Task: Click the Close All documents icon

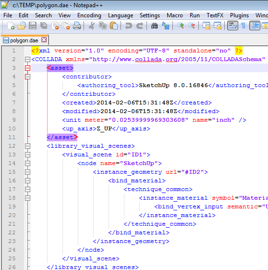Action: click(x=66, y=26)
